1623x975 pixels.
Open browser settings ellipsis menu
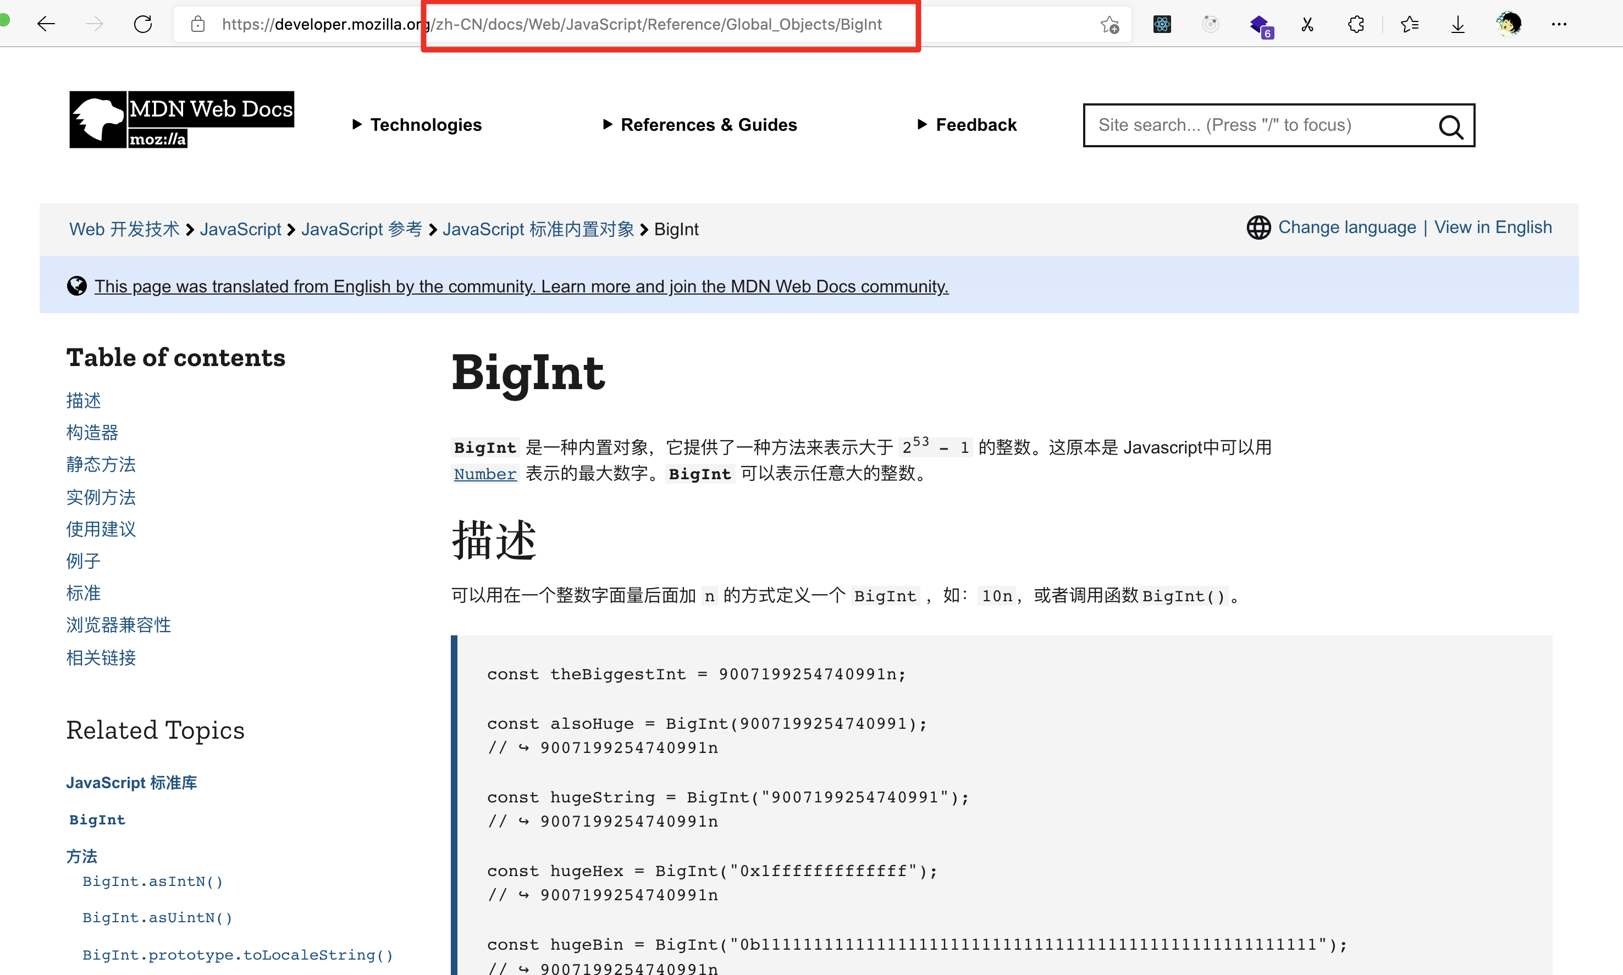pos(1559,24)
